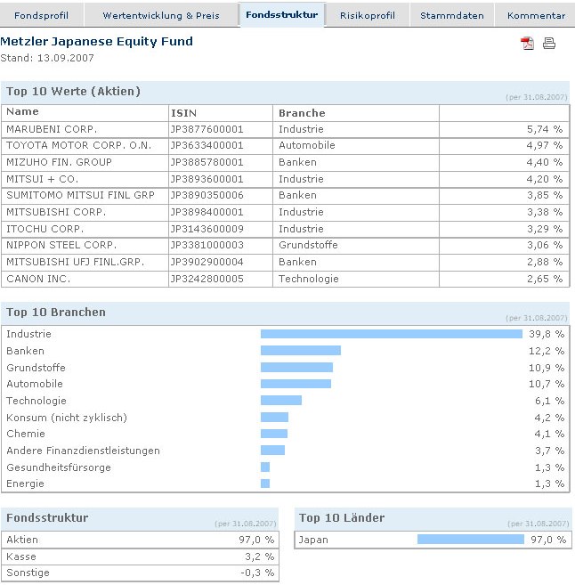575x585 pixels.
Task: Click Automobile in Toyota's Branche cell
Action: point(307,145)
